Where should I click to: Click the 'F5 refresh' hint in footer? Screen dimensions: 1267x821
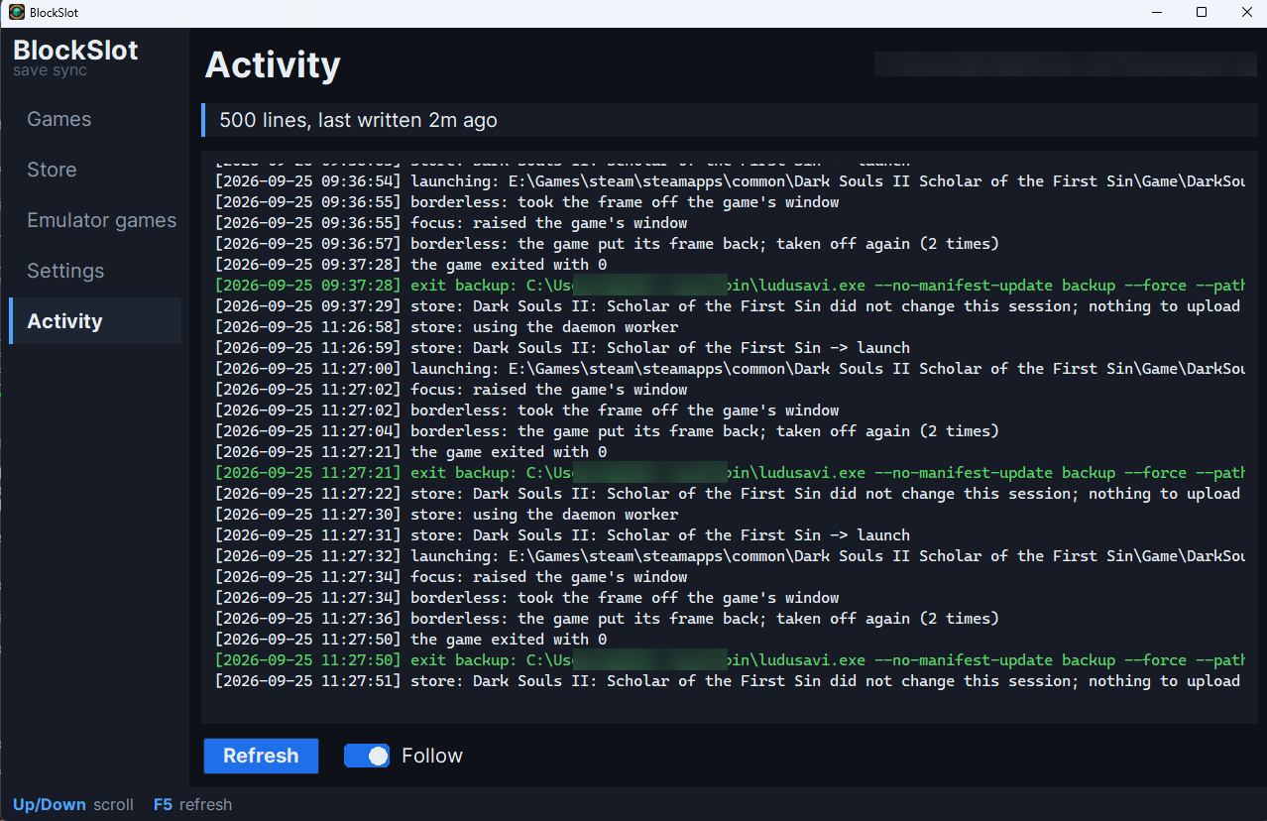tap(192, 804)
